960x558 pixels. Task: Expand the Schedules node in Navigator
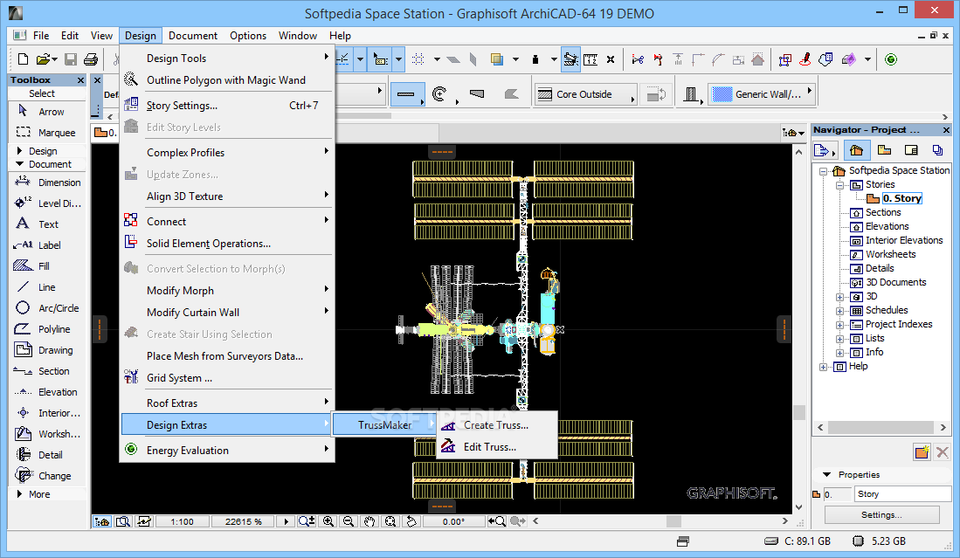click(840, 311)
